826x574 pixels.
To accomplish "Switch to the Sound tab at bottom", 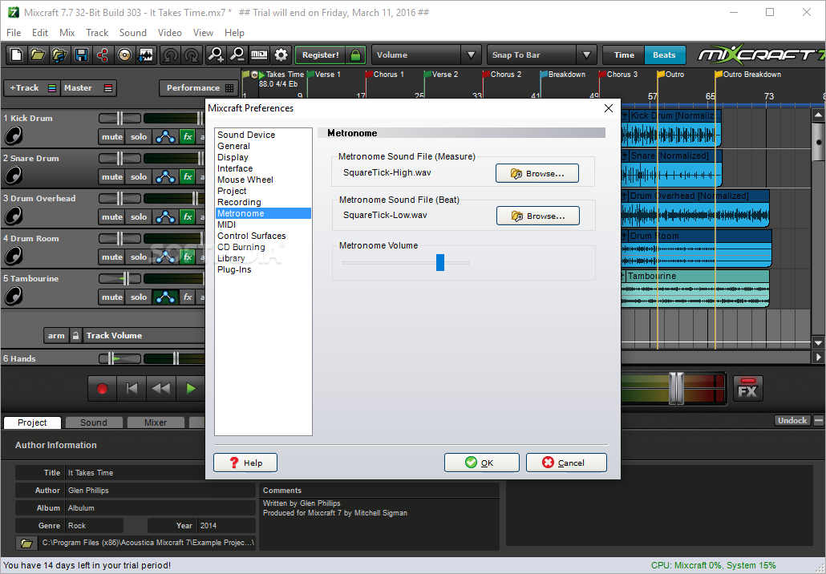I will (x=93, y=422).
